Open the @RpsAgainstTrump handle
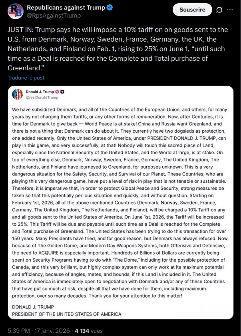Screen dimensions: 241x336 [x=54, y=16]
